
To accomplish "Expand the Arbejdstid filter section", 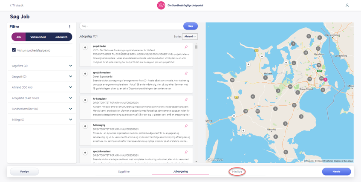I will [42, 98].
